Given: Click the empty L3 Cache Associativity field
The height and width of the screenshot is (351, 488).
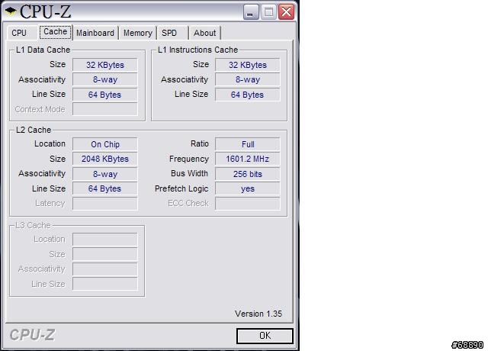Looking at the screenshot, I should pos(105,269).
